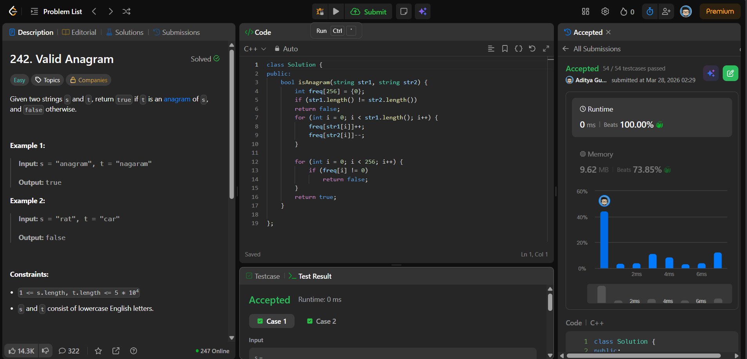
Task: Click the runtime distribution range slider
Action: click(x=659, y=294)
